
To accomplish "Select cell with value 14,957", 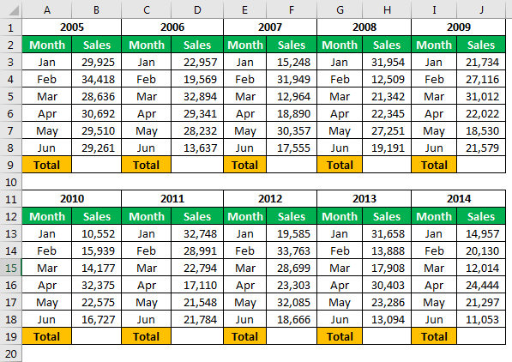I will pyautogui.click(x=481, y=233).
